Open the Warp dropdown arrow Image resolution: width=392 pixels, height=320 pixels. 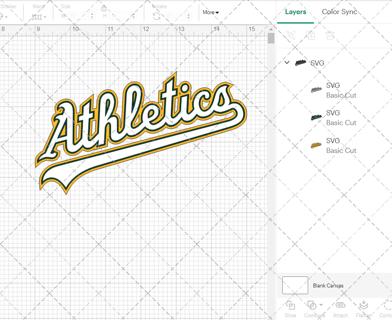tap(45, 17)
